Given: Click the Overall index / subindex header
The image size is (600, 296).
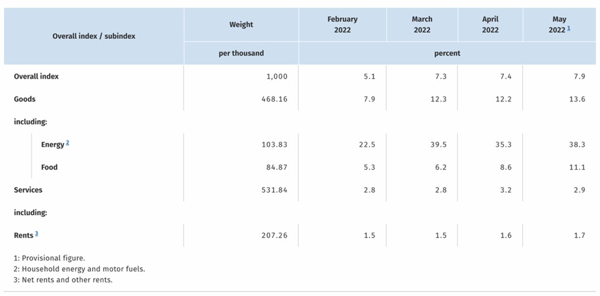Looking at the screenshot, I should tap(94, 37).
